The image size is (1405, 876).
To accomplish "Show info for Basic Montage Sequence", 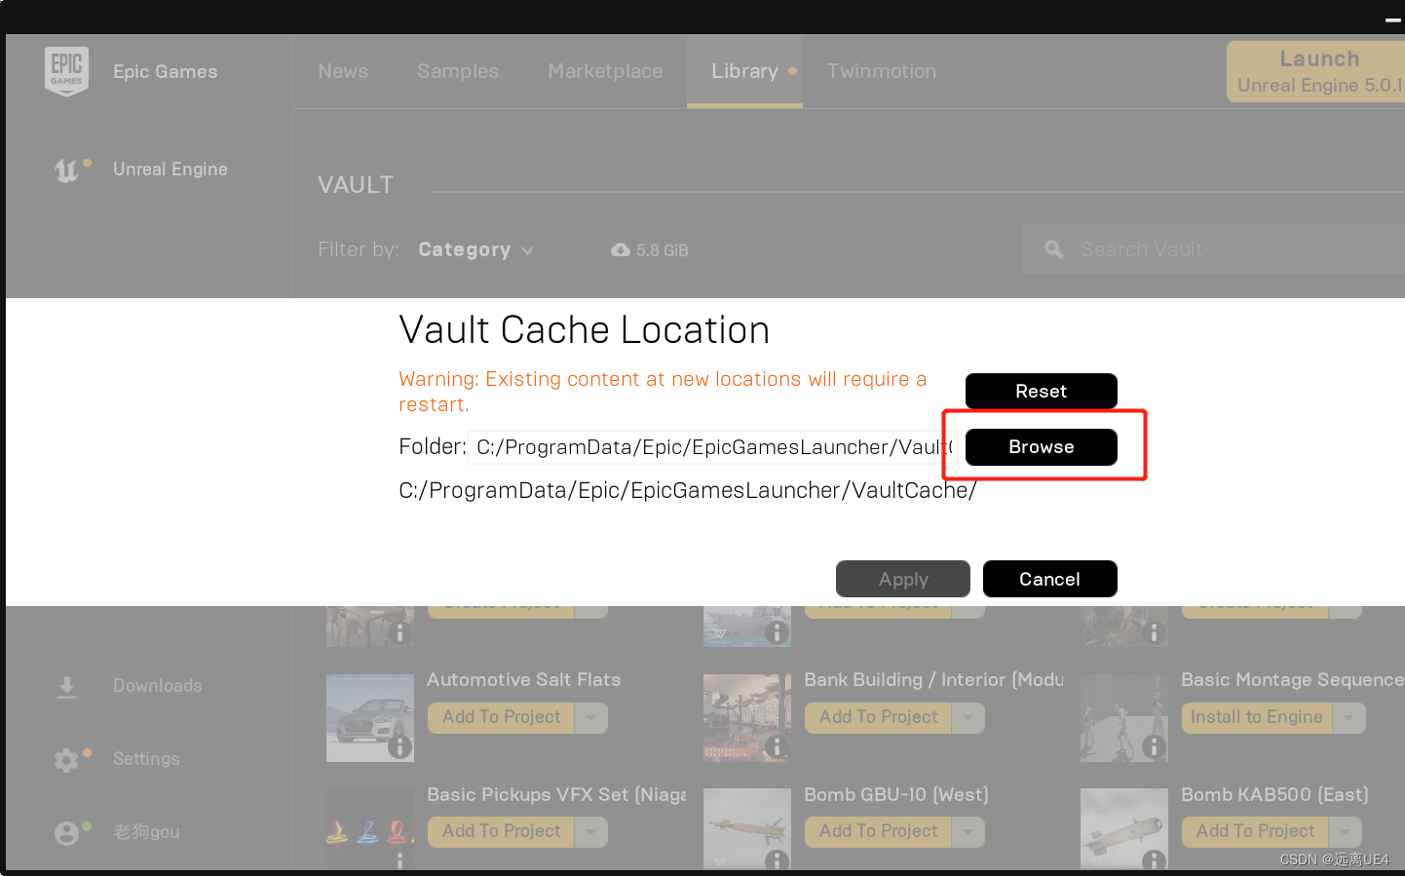I will click(1154, 747).
